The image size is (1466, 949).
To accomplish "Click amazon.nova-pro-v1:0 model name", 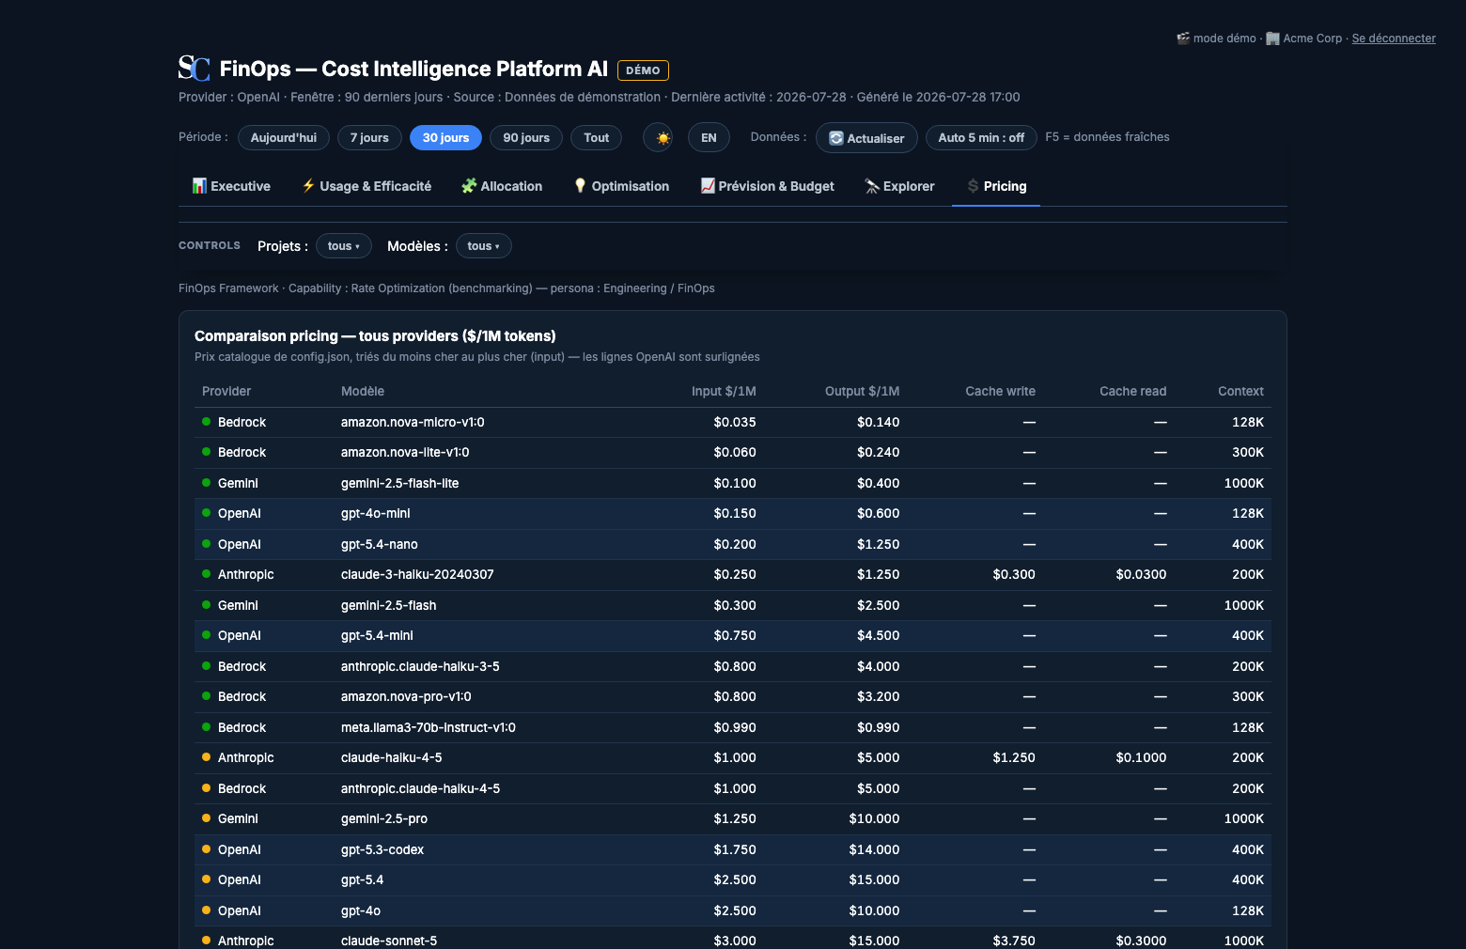I will (x=406, y=696).
